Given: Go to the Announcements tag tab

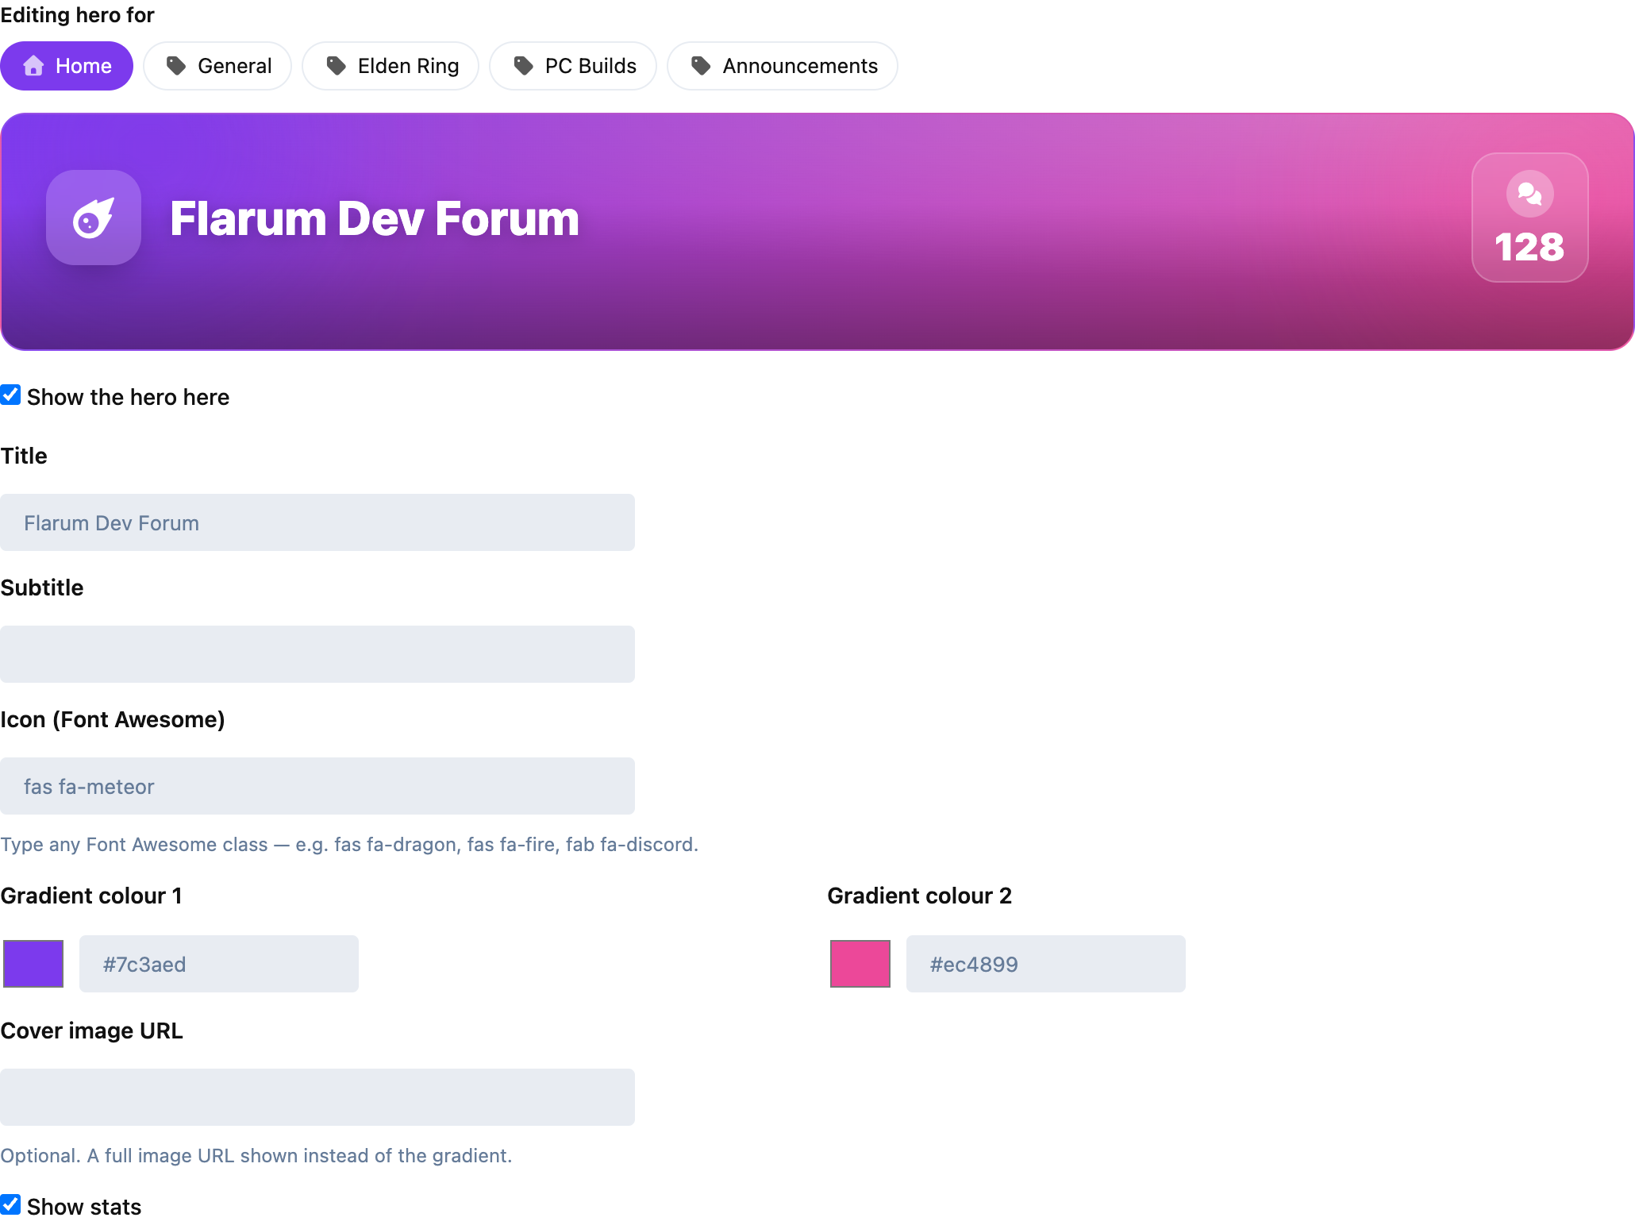Looking at the screenshot, I should 783,66.
